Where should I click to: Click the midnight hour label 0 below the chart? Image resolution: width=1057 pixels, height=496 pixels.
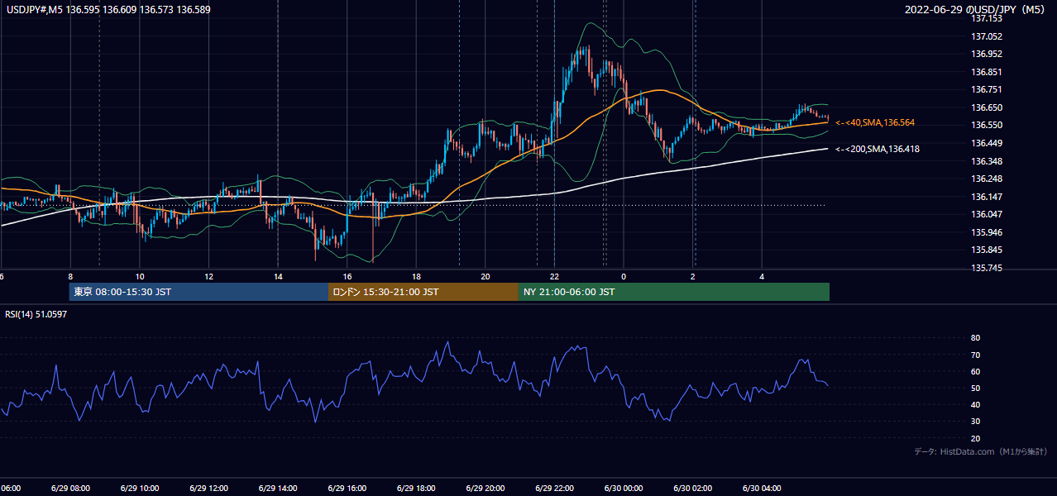[x=624, y=277]
